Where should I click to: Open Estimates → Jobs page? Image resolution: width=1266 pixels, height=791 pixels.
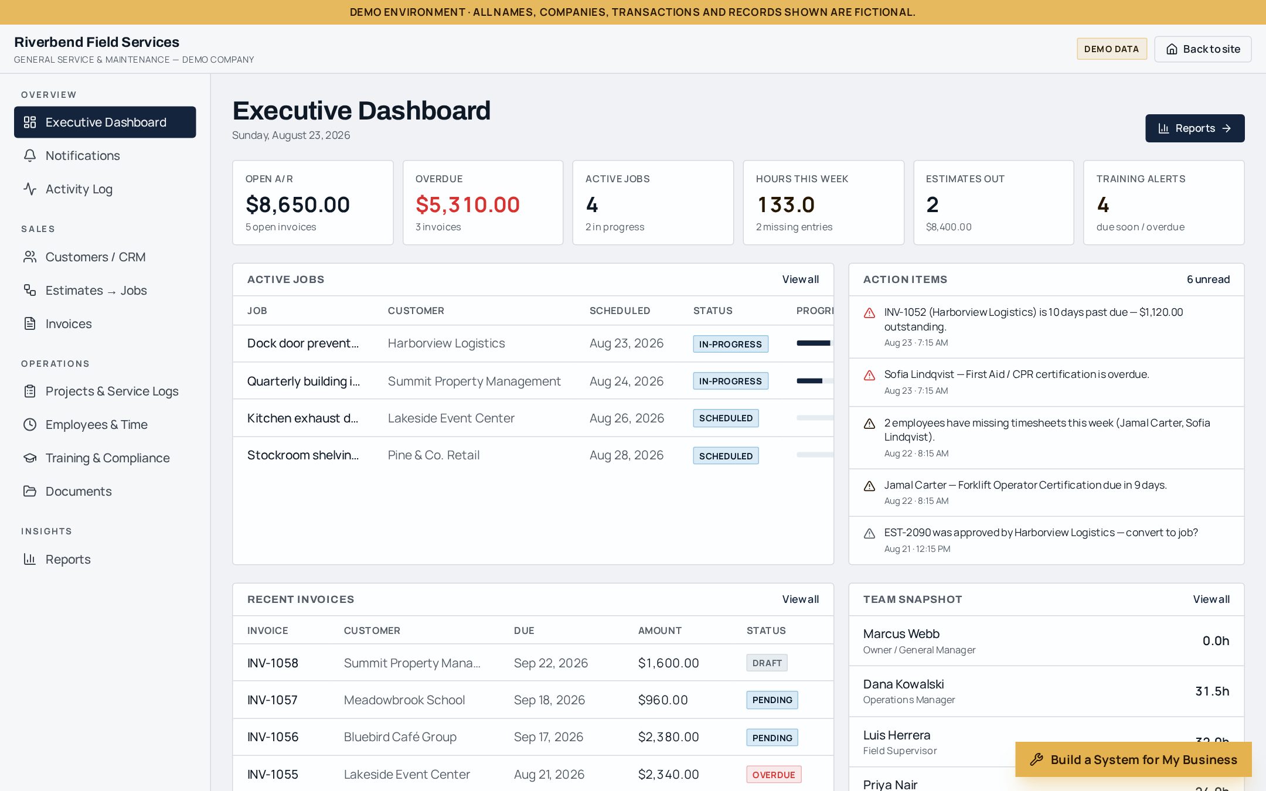(x=105, y=290)
